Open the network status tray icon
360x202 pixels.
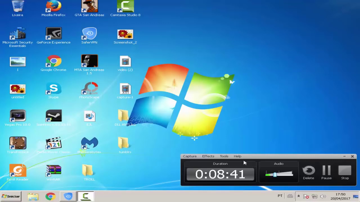314,196
